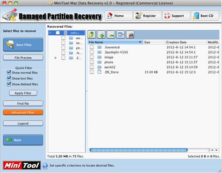This screenshot has width=222, height=173.
Task: Click the Size column header
Action: [x=154, y=42]
